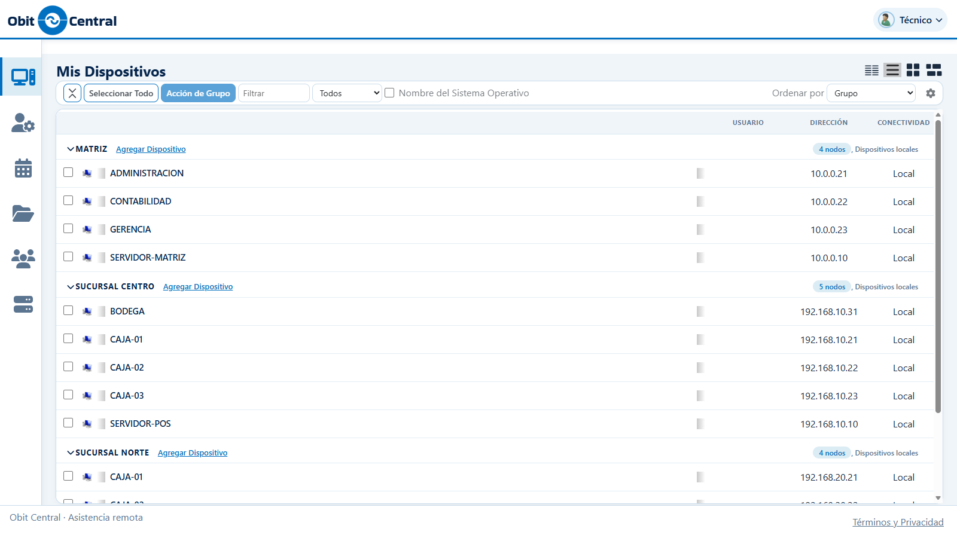Click the device icon for SERVIDOR-POS
This screenshot has height=538, width=957.
87,424
